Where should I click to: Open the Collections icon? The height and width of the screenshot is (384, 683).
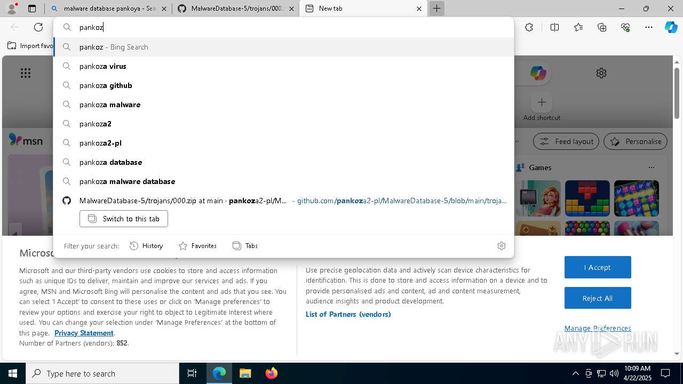[x=602, y=27]
